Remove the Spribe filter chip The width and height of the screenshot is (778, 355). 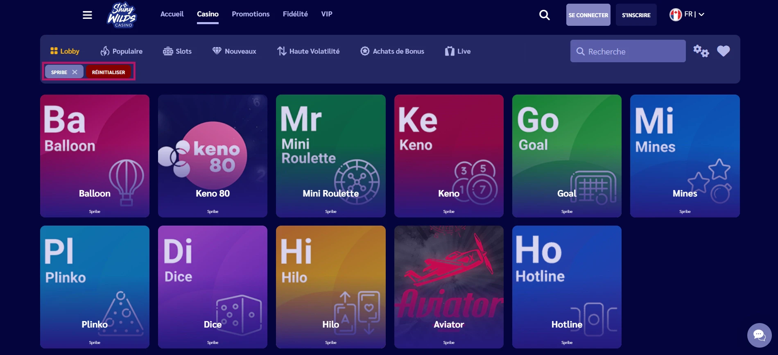coord(75,72)
